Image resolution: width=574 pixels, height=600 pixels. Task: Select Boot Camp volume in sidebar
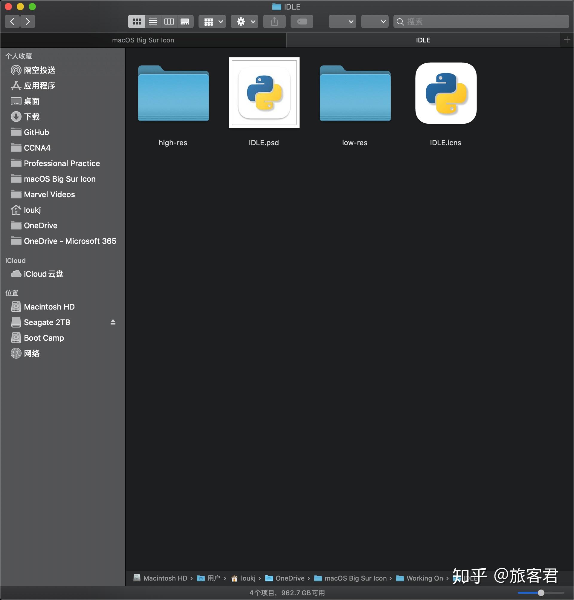62,338
